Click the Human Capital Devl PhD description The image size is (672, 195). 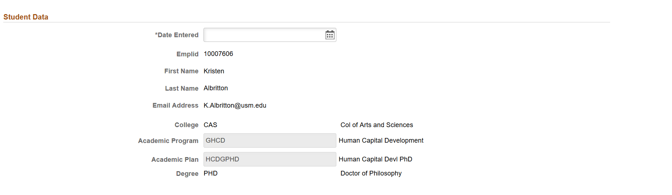(x=375, y=159)
